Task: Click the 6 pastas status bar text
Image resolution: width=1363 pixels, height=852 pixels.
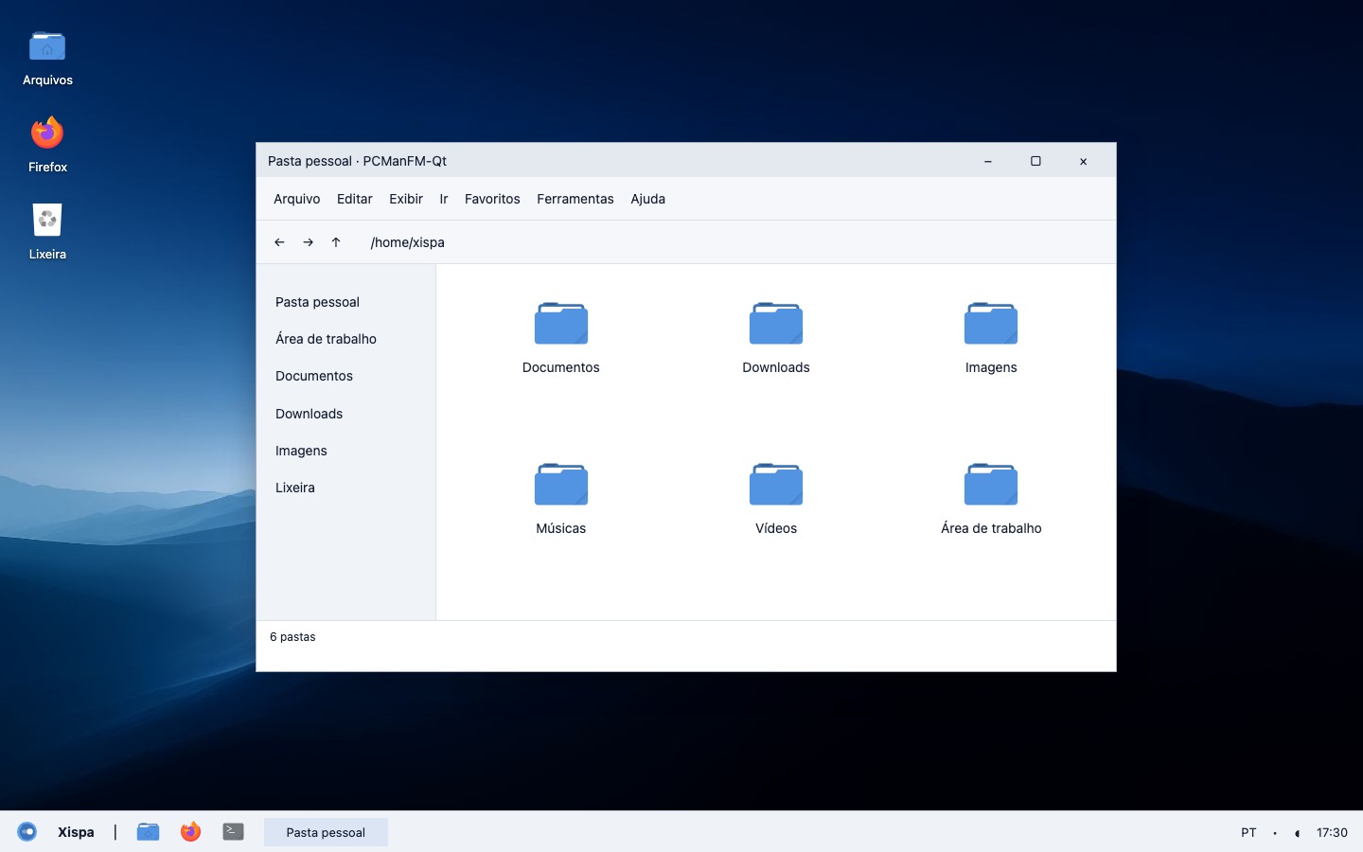Action: (x=292, y=637)
